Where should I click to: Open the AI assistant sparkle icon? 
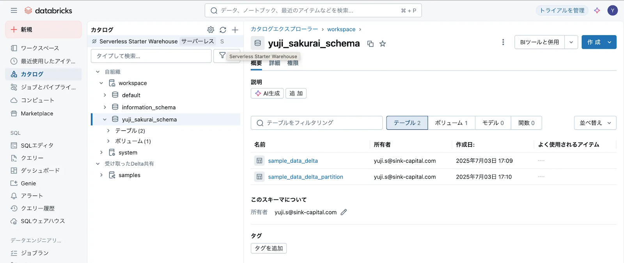(597, 11)
